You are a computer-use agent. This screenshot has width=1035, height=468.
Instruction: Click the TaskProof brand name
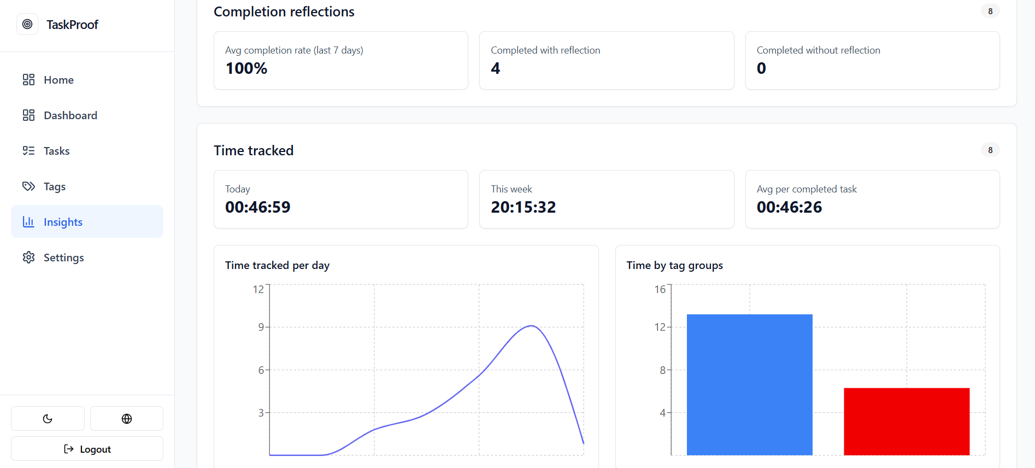[x=72, y=24]
